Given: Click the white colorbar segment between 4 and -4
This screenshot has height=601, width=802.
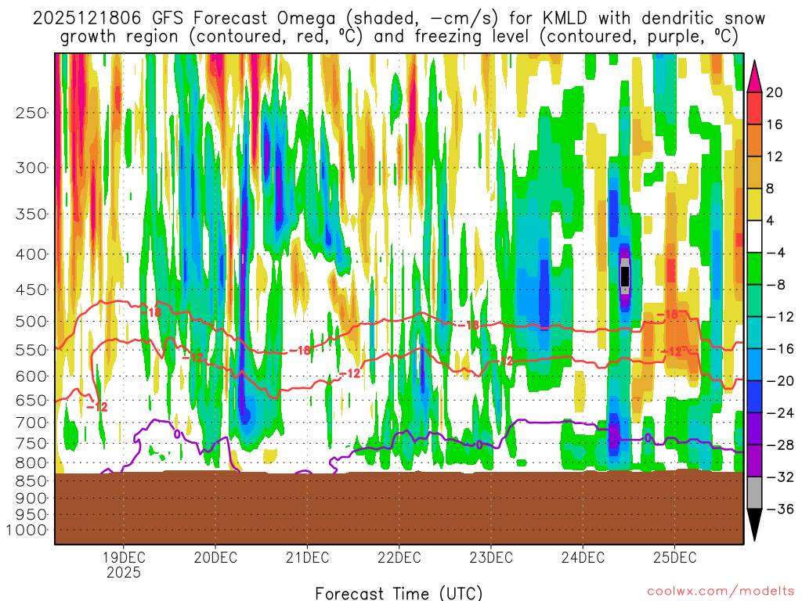Looking at the screenshot, I should (x=754, y=236).
